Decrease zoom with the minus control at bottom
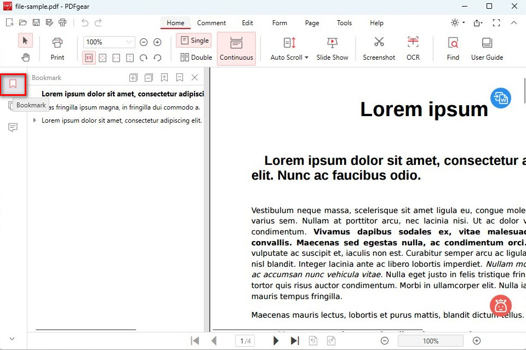 [x=385, y=340]
